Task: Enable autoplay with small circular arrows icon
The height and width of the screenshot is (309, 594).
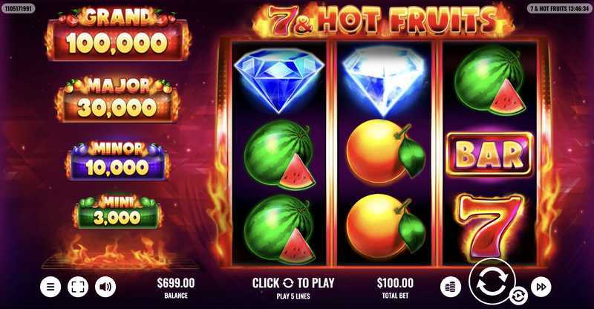Action: tap(518, 296)
